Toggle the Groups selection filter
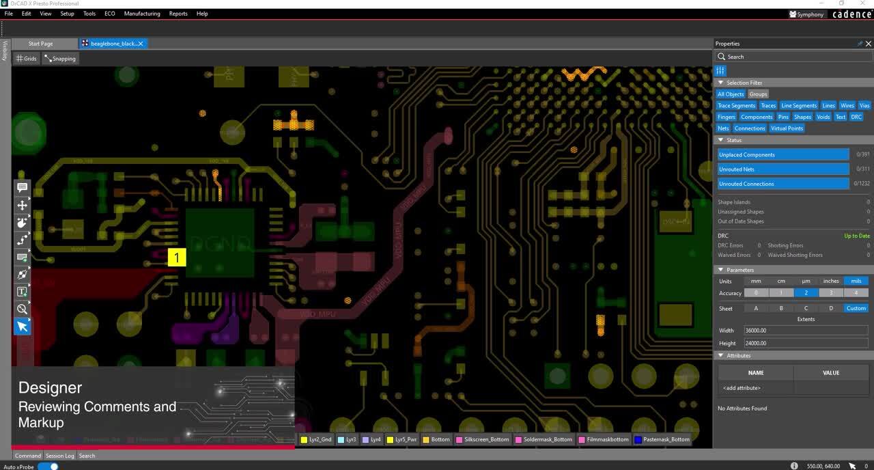The width and height of the screenshot is (874, 470). (758, 94)
